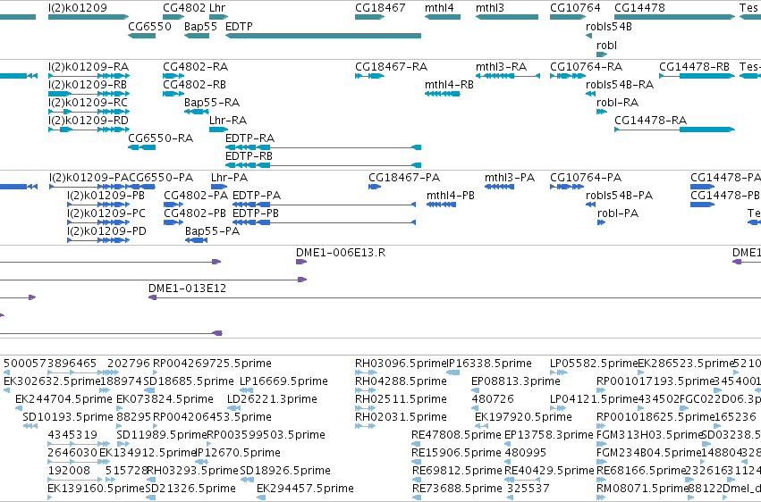This screenshot has width=761, height=502.
Task: Select the DME1-013E12 BAC clone label
Action: point(187,289)
